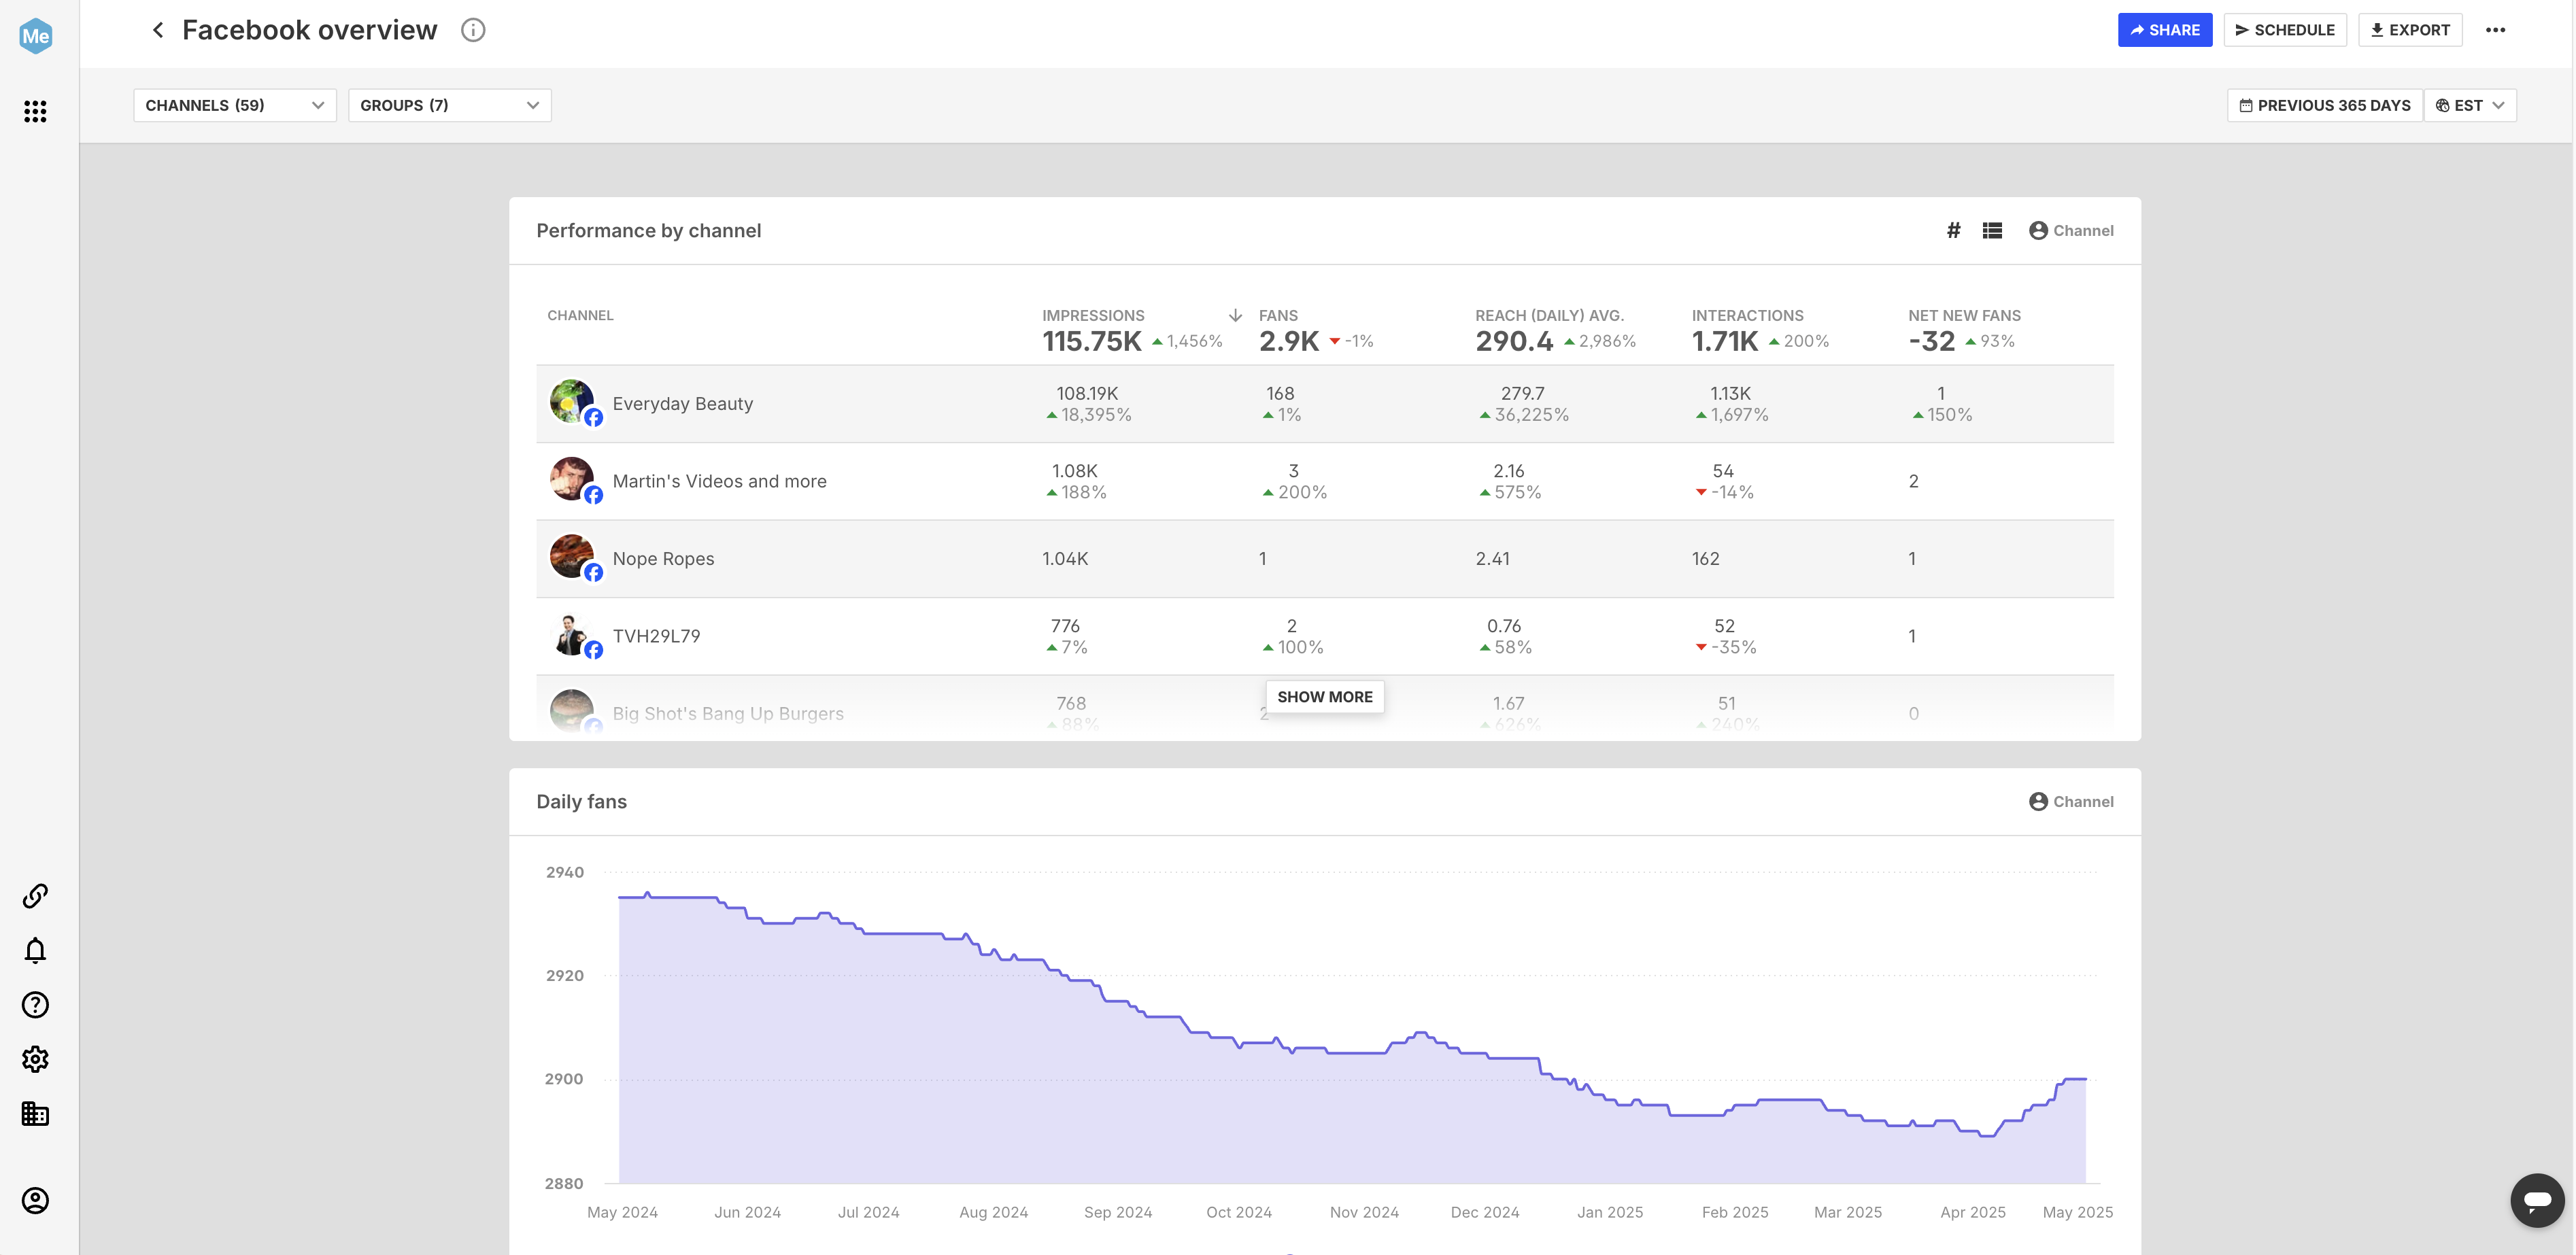Click the 2920 y-axis label

tap(564, 975)
